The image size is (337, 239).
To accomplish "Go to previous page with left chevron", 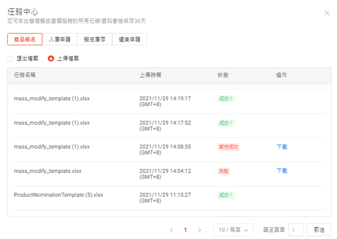I will pyautogui.click(x=171, y=230).
